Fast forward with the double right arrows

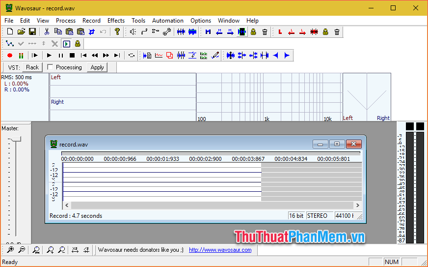point(106,56)
